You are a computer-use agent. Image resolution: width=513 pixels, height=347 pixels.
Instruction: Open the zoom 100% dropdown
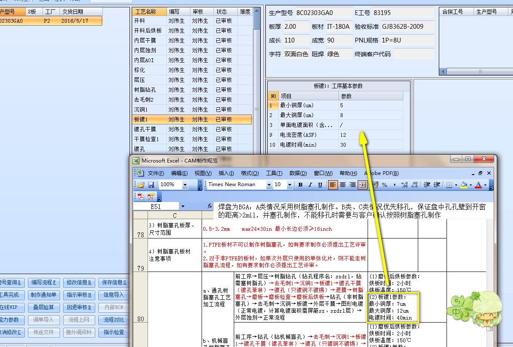[185, 185]
